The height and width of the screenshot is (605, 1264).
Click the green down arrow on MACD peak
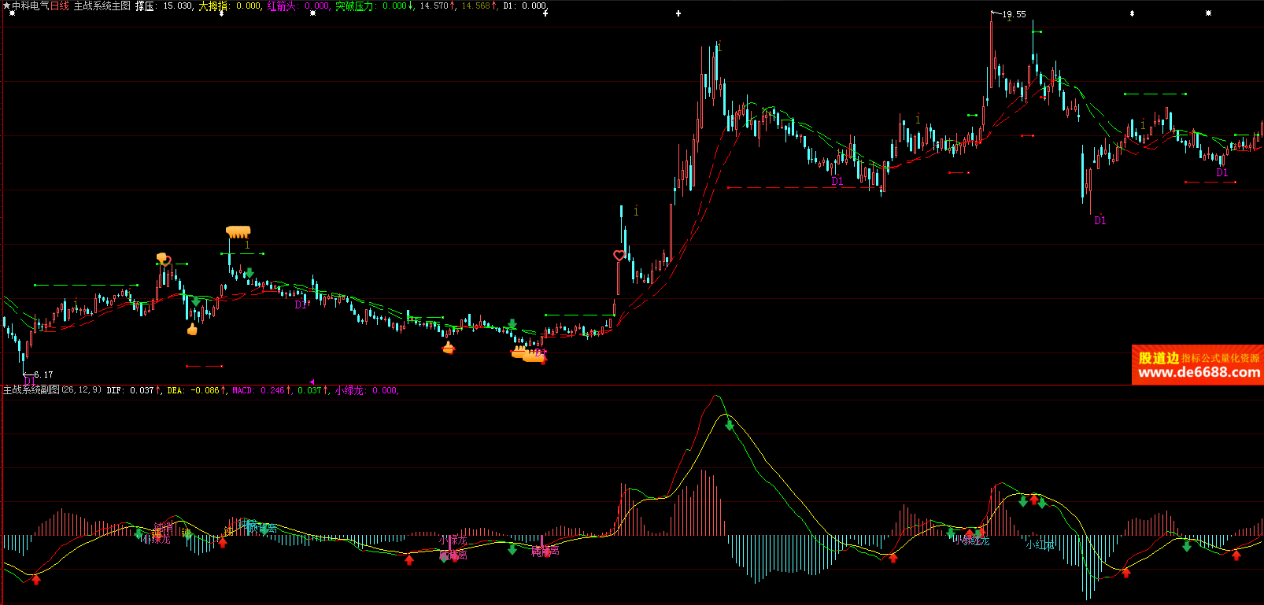(x=730, y=426)
